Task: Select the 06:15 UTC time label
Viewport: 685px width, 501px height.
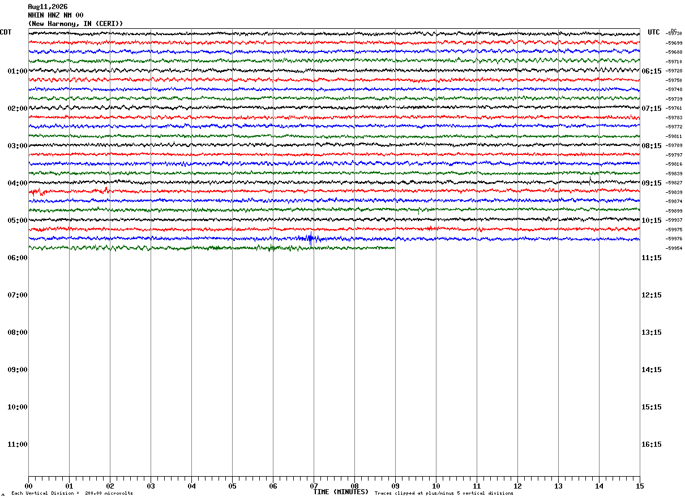Action: pos(652,71)
